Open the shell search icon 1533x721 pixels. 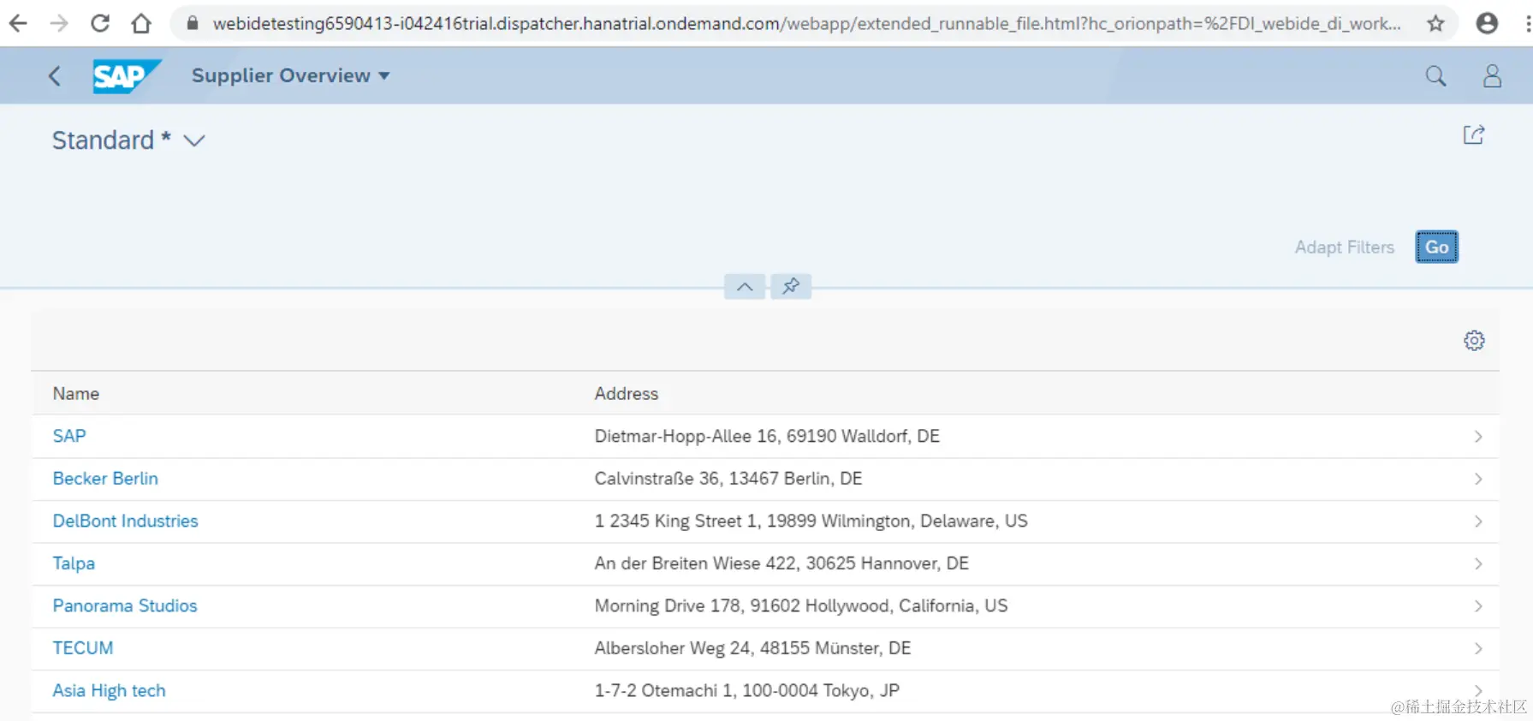coord(1436,76)
